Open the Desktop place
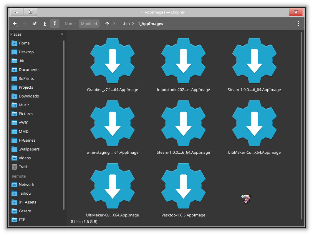This screenshot has width=313, height=235. 37,52
